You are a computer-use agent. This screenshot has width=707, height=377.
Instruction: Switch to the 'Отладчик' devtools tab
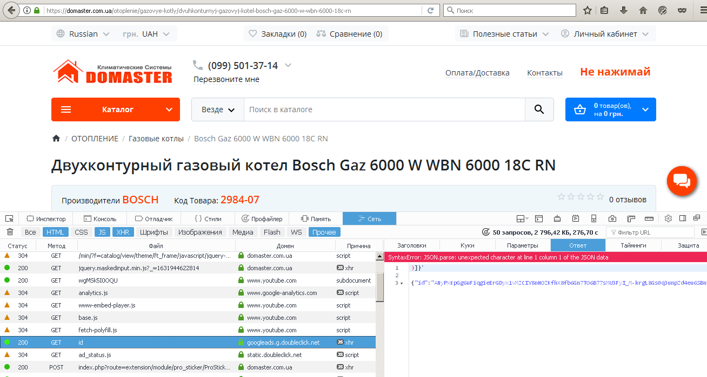click(154, 218)
